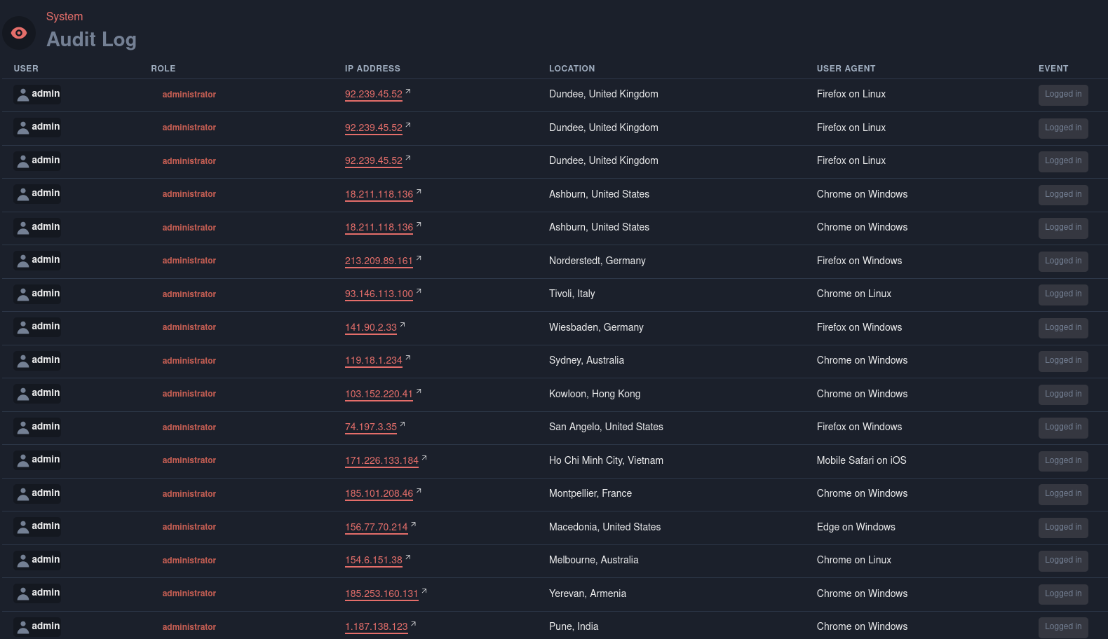Open IP address link 156.77.70.214
Screen dimensions: 1108x639
click(376, 527)
